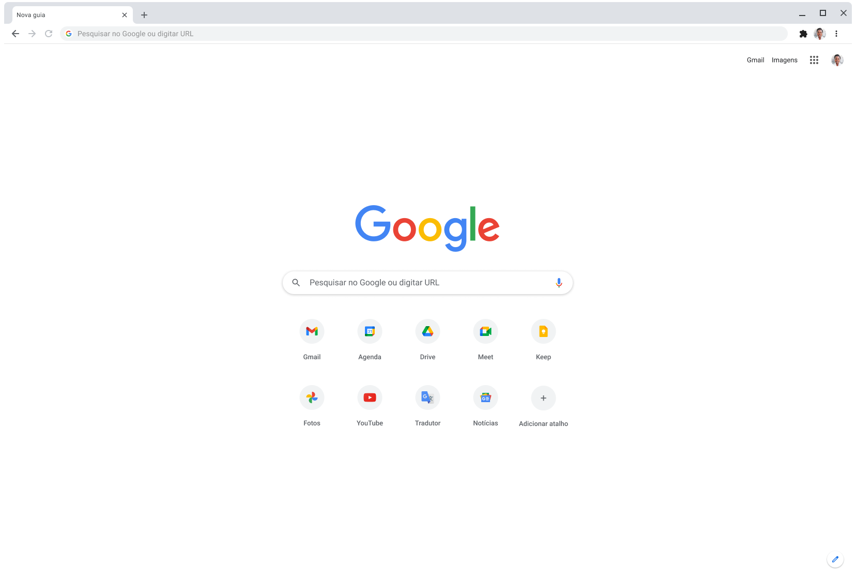Open Chrome three-dot menu
This screenshot has height=582, width=856.
(836, 34)
